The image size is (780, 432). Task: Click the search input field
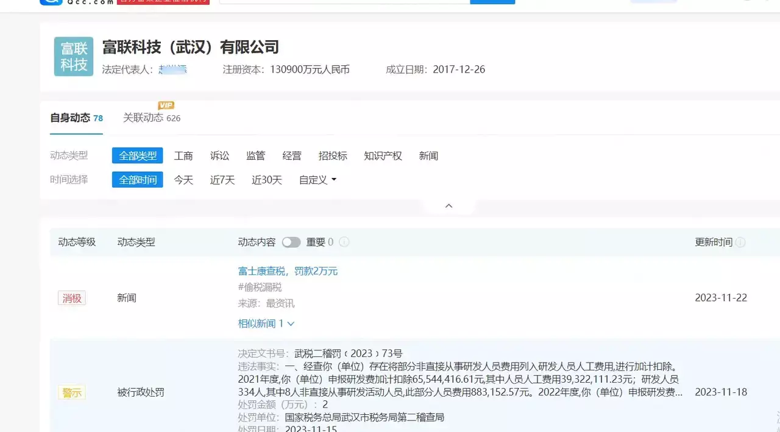coord(344,2)
